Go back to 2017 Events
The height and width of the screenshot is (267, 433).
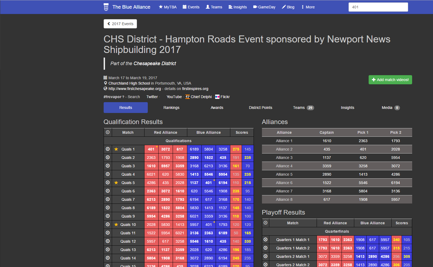click(x=120, y=24)
